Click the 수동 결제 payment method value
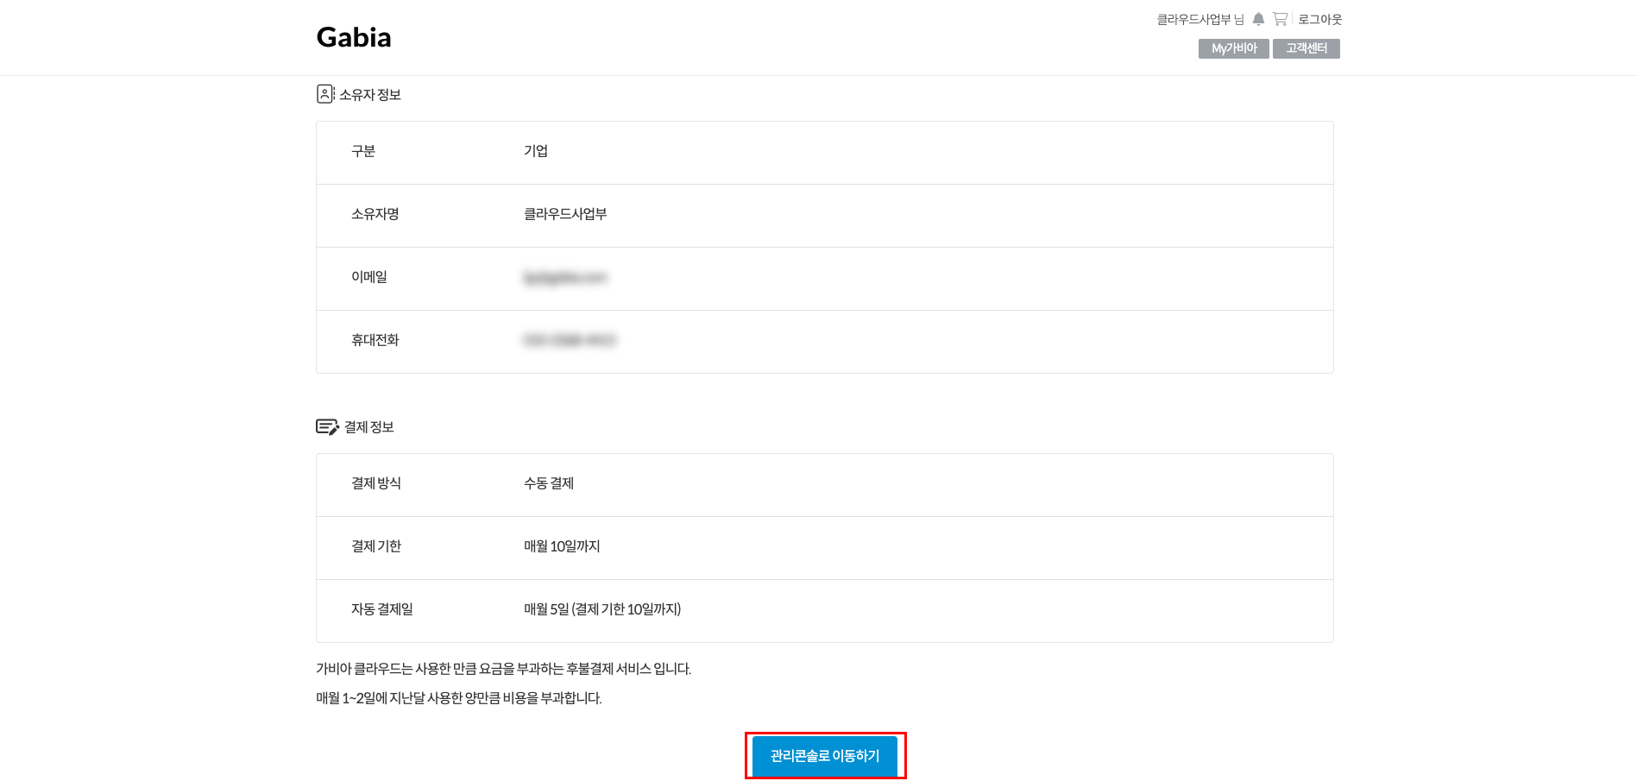The height and width of the screenshot is (781, 1637). [549, 483]
